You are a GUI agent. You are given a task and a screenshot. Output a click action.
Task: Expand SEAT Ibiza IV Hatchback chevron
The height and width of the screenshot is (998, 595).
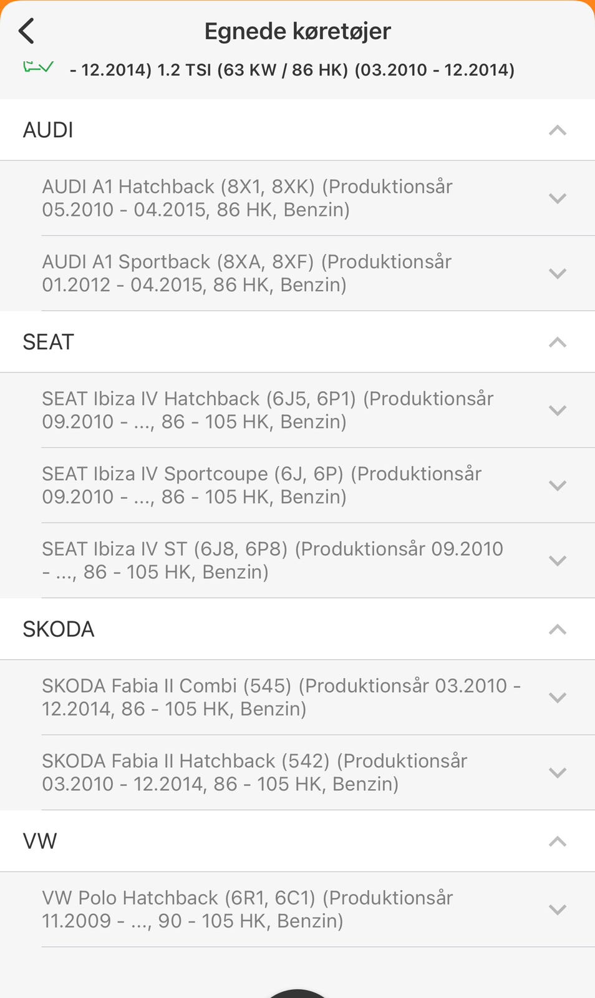(557, 410)
